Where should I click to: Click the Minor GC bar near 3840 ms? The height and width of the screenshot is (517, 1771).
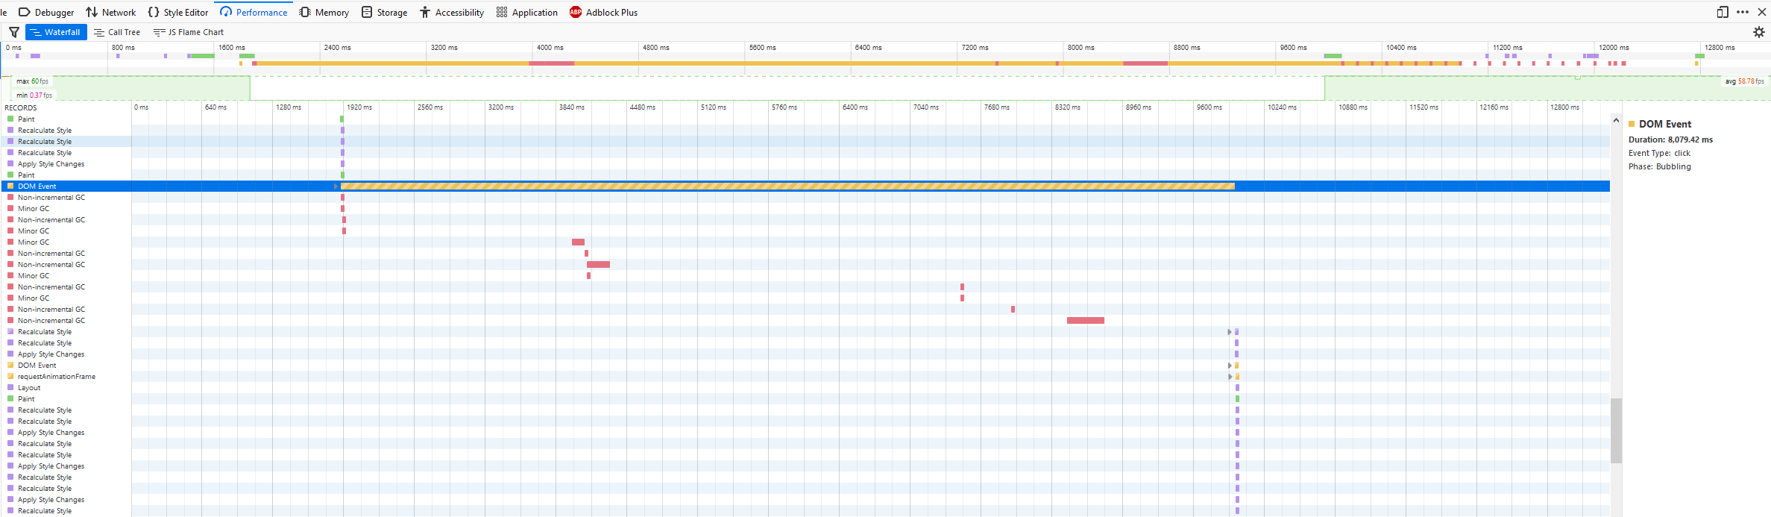[578, 242]
